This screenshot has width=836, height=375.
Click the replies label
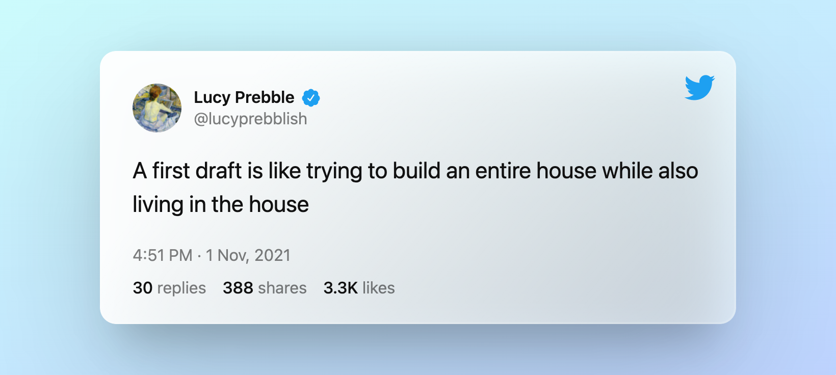(x=181, y=288)
